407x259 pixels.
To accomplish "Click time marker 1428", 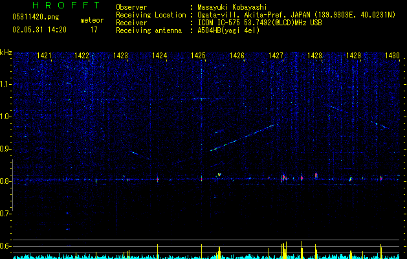I will pyautogui.click(x=314, y=56).
